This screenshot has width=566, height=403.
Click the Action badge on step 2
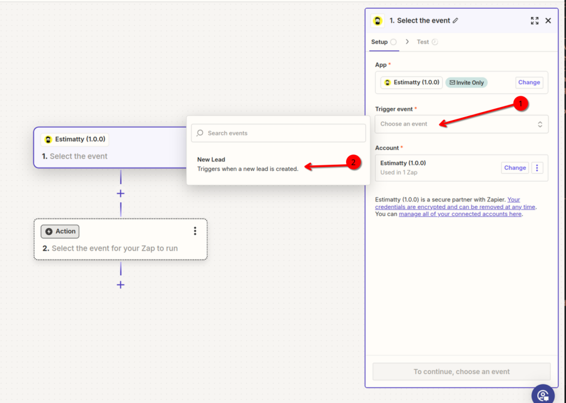pos(60,232)
